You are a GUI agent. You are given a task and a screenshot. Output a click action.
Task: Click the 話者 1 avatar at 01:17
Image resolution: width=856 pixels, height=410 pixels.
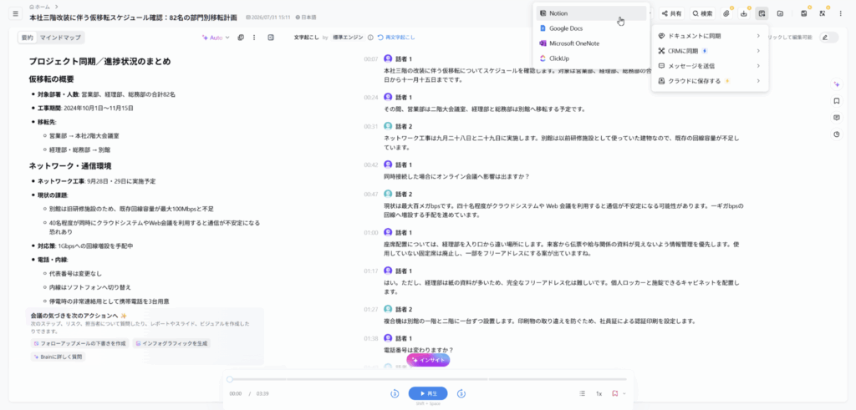point(388,271)
